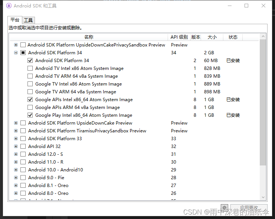The height and width of the screenshot is (219, 275).
Task: Click 已安装 status for Google Play image
Action: click(233, 115)
